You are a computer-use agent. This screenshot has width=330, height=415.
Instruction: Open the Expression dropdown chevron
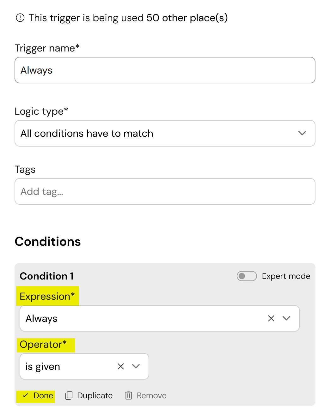point(286,318)
